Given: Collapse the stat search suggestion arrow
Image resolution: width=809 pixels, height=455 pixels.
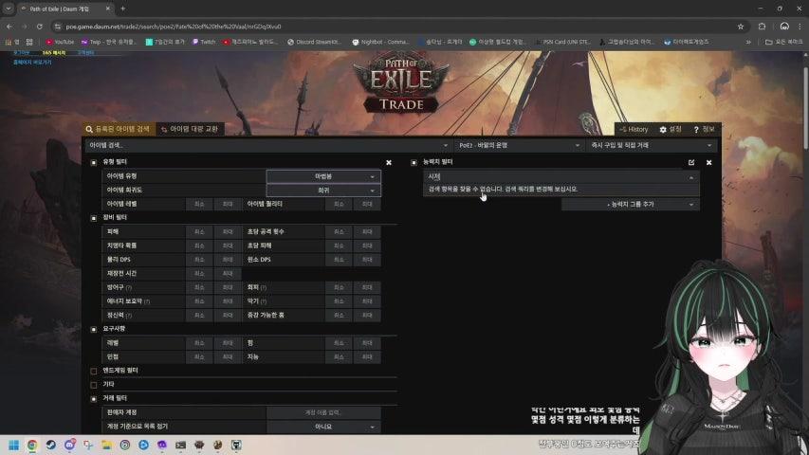Looking at the screenshot, I should tap(691, 177).
